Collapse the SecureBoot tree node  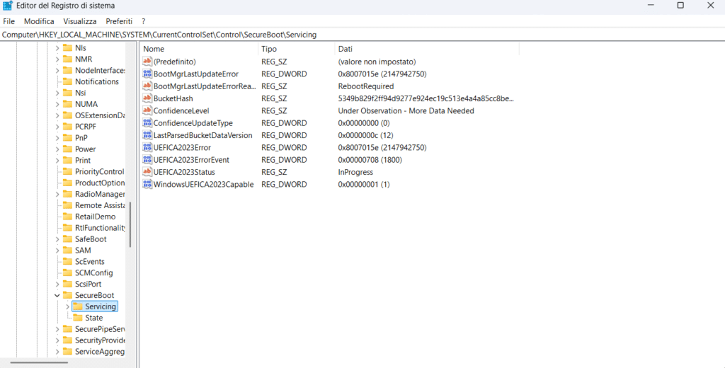coord(57,295)
